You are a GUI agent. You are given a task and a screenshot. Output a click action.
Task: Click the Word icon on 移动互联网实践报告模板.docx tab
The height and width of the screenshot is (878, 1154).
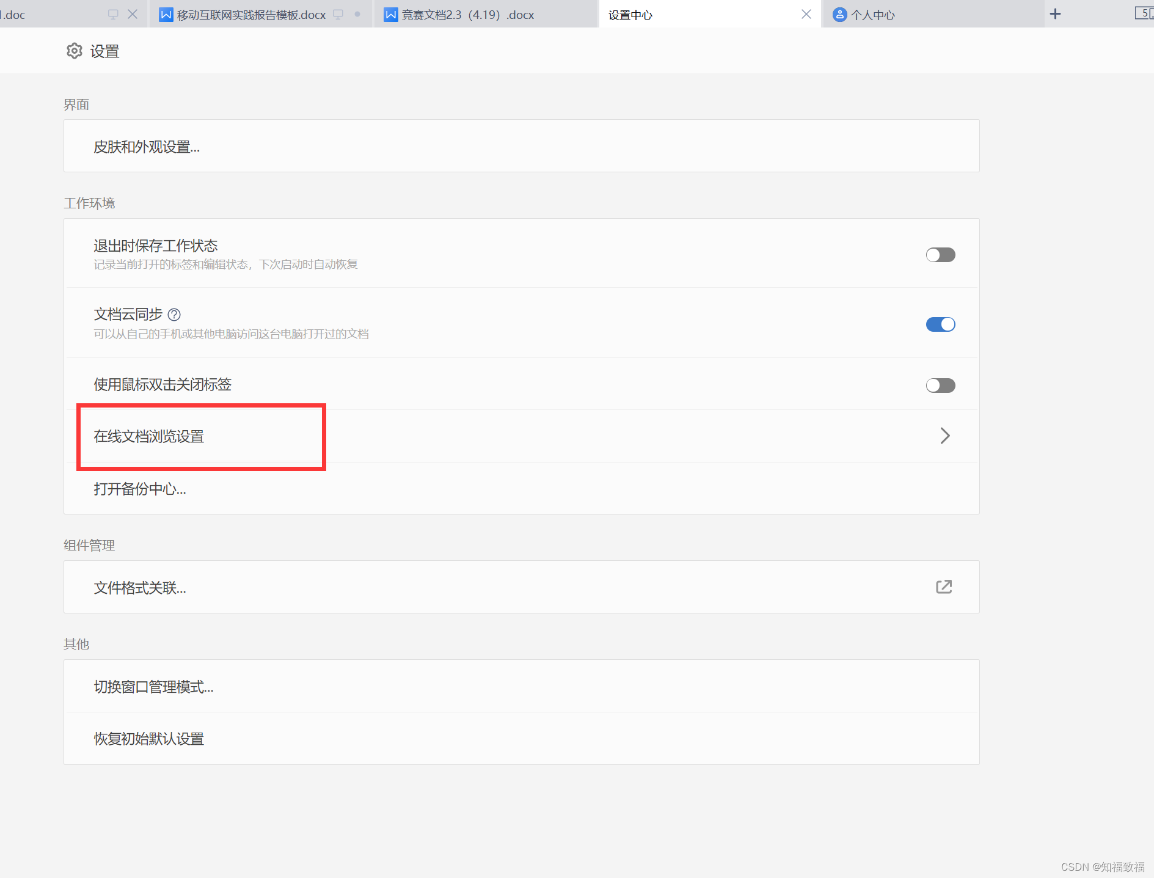point(166,15)
